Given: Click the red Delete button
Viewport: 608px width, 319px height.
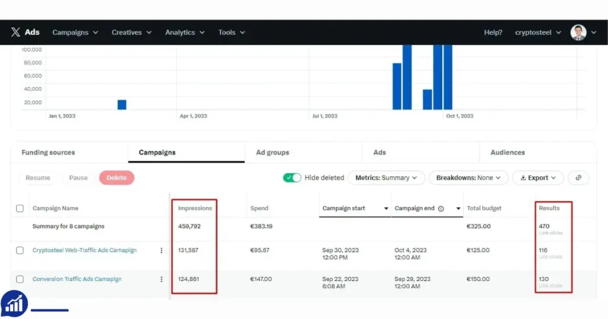Looking at the screenshot, I should pos(116,178).
